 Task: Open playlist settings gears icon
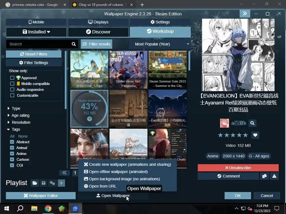click(52, 183)
